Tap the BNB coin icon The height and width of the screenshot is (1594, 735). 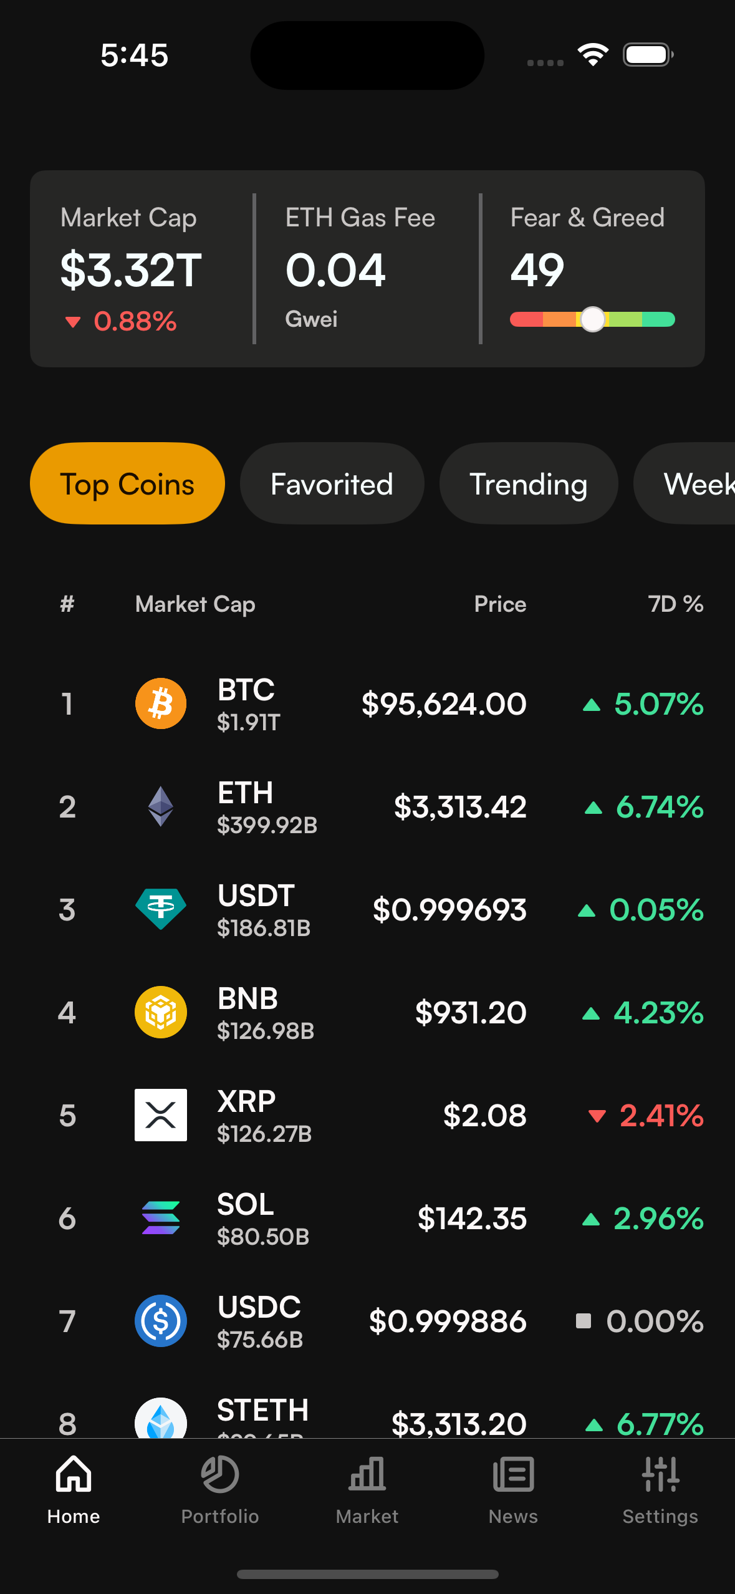161,1012
